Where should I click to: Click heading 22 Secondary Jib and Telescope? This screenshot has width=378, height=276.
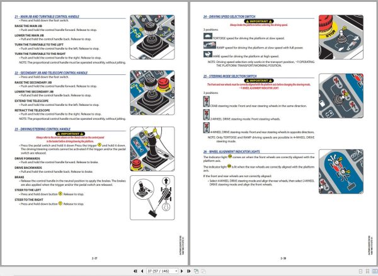tap(51, 72)
